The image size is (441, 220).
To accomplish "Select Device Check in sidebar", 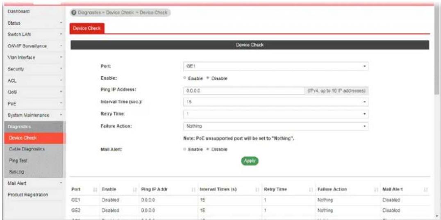I will coord(35,138).
